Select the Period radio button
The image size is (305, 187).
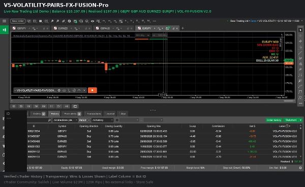(x=89, y=120)
